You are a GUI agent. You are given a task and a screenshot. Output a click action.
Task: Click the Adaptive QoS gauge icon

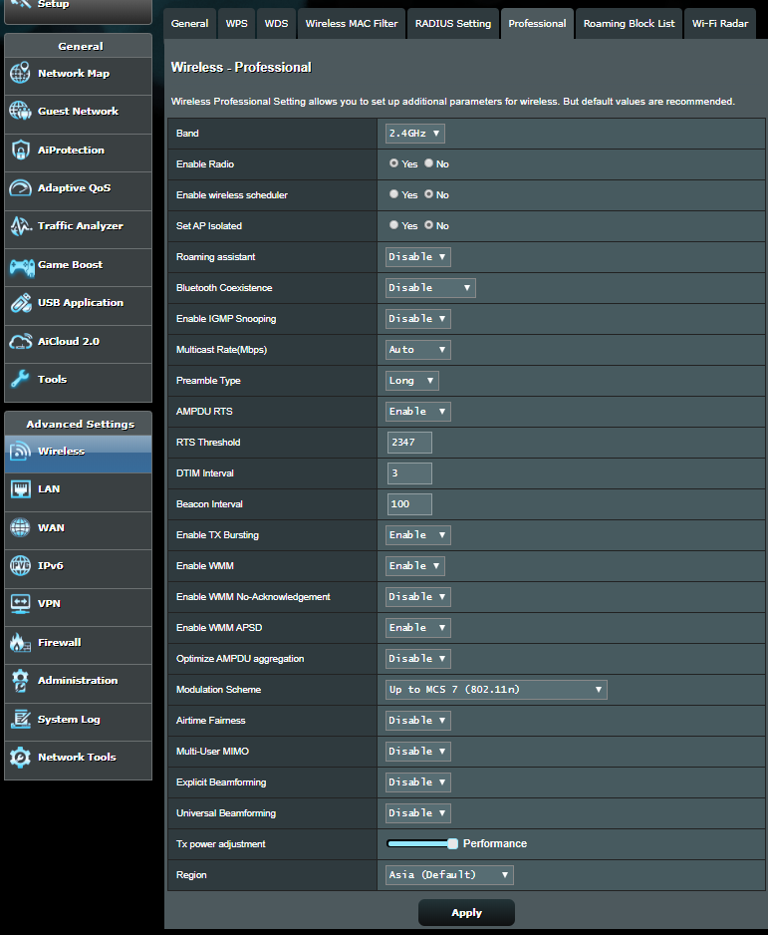pyautogui.click(x=20, y=187)
